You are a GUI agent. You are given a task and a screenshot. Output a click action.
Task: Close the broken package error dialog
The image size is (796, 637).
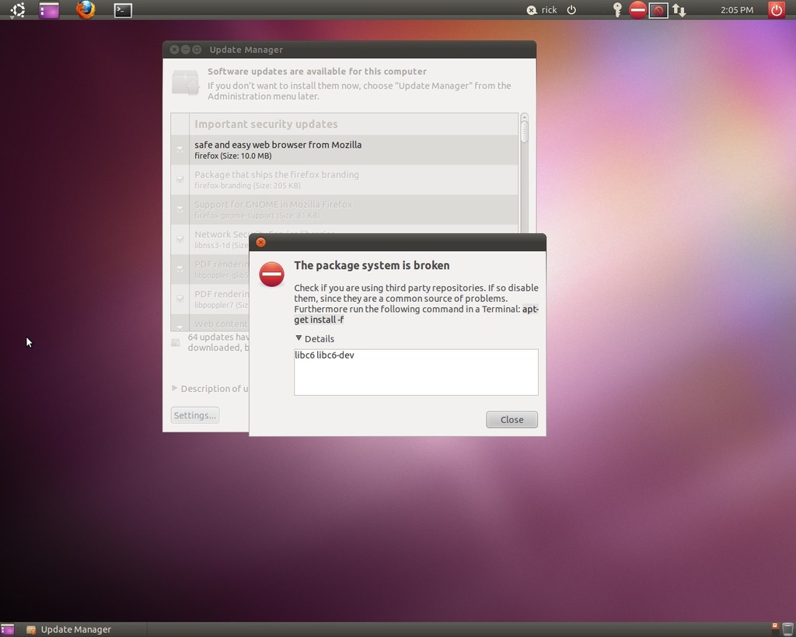coord(261,243)
